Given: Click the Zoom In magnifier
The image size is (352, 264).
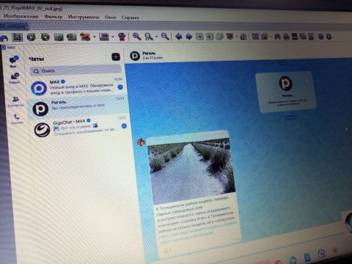Looking at the screenshot, I should pyautogui.click(x=136, y=37).
